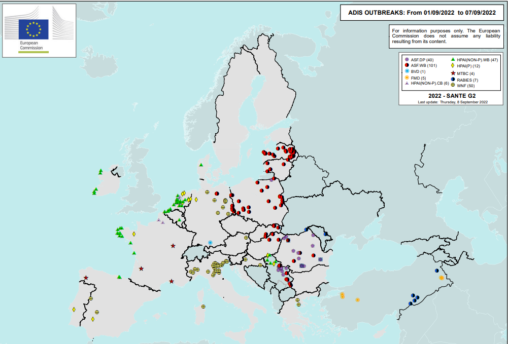508x344 pixels.
Task: Click the BVD outbreak marker in Switzerland
Action: [x=210, y=243]
